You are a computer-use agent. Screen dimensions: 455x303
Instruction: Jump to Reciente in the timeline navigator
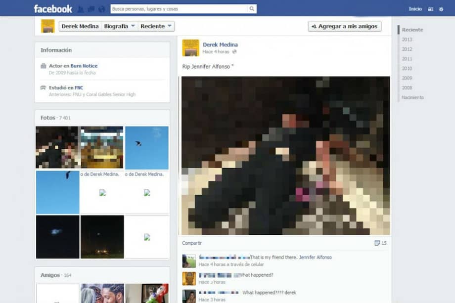point(412,30)
